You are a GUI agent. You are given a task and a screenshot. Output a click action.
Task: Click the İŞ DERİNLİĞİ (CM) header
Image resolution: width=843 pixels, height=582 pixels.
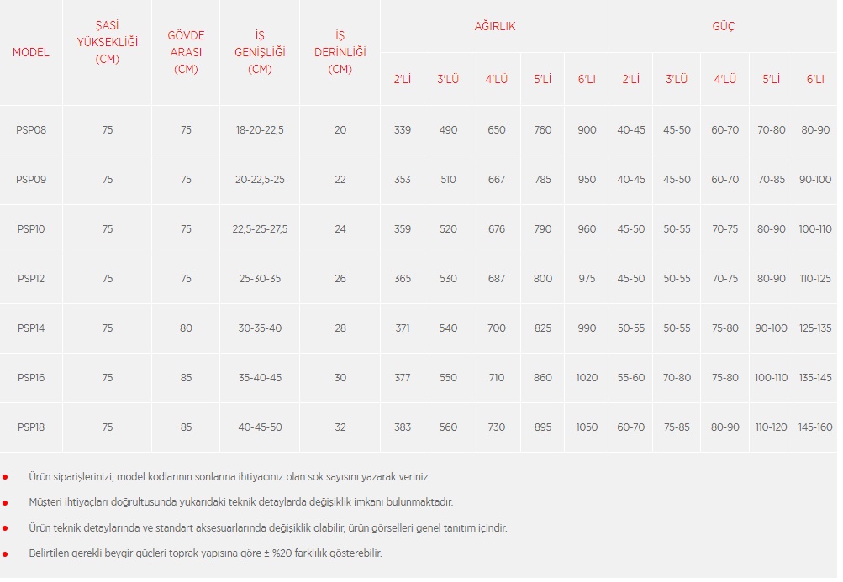click(340, 52)
